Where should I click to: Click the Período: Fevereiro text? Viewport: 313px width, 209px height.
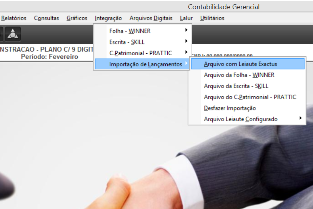50,57
